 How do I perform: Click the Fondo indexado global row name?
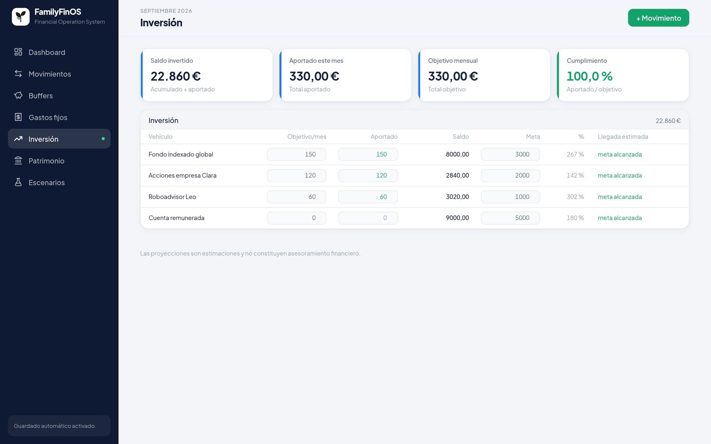(x=181, y=155)
